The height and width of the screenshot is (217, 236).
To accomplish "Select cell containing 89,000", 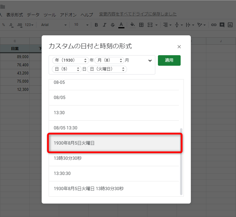I will tap(15, 57).
